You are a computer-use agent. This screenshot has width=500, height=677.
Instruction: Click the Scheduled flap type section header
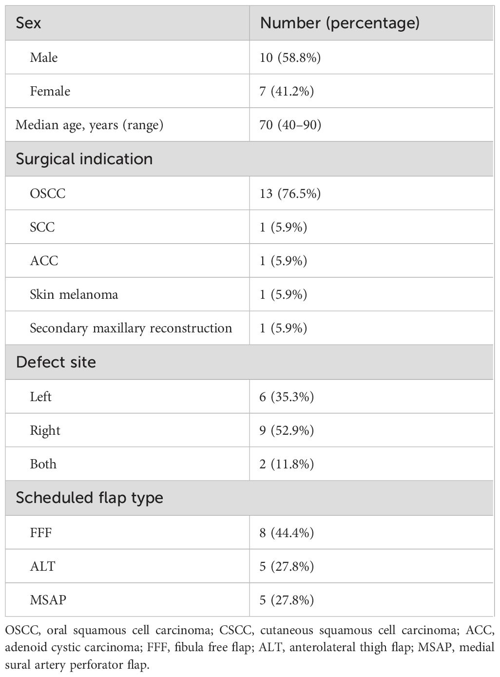tap(89, 498)
